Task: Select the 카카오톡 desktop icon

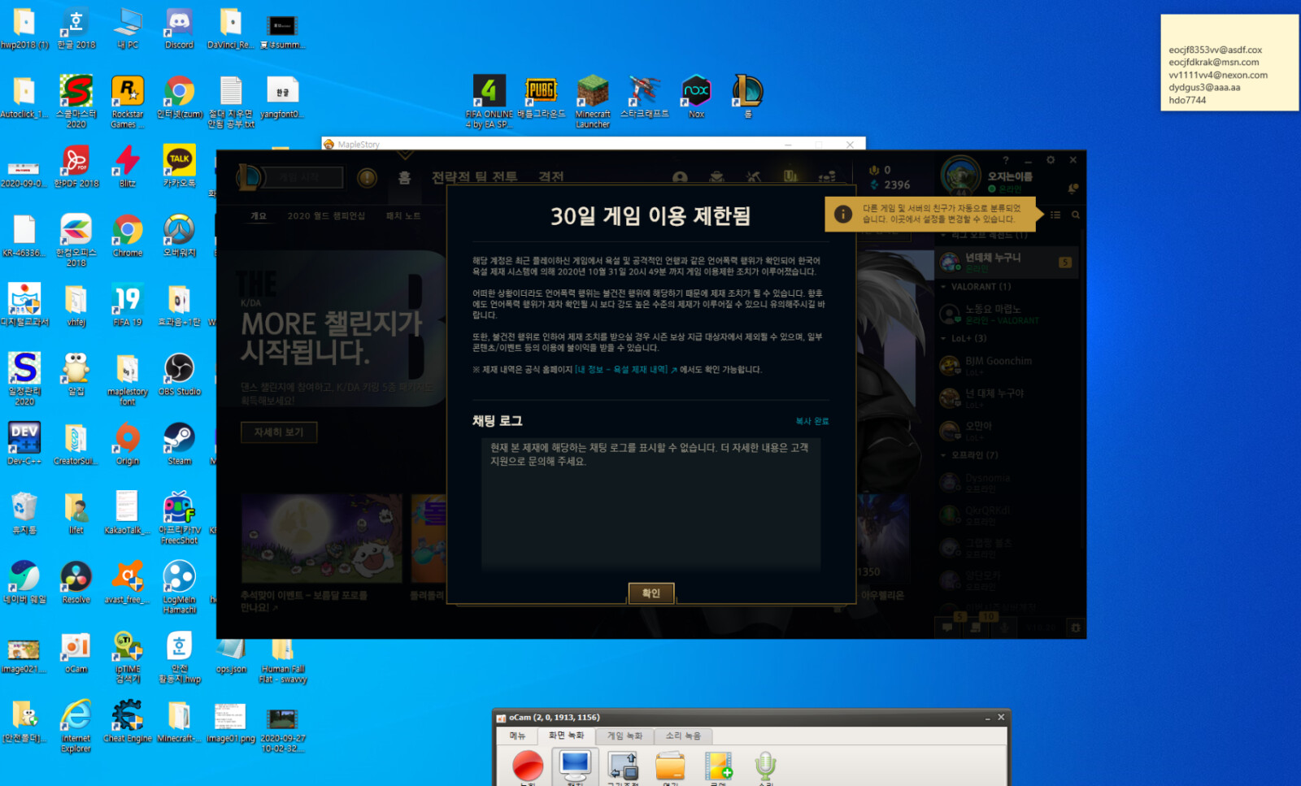Action: (x=179, y=167)
